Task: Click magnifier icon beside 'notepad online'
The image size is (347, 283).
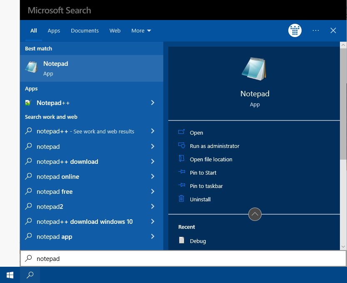Action: click(x=29, y=176)
